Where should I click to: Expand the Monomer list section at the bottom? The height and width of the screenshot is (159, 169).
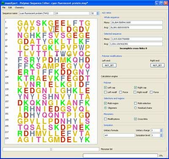pos(133,149)
